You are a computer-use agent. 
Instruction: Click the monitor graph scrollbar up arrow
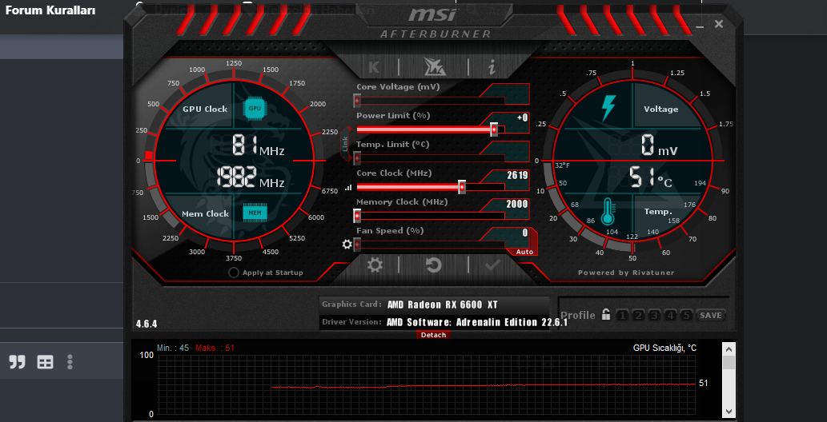(x=729, y=348)
